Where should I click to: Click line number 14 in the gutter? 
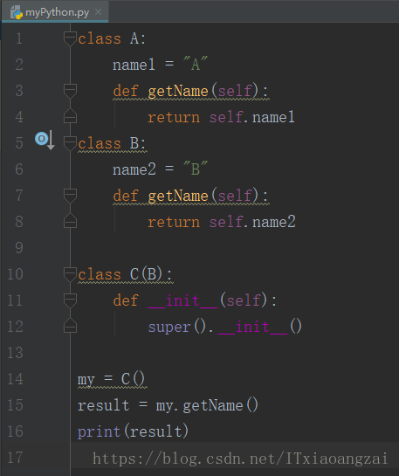coord(15,379)
